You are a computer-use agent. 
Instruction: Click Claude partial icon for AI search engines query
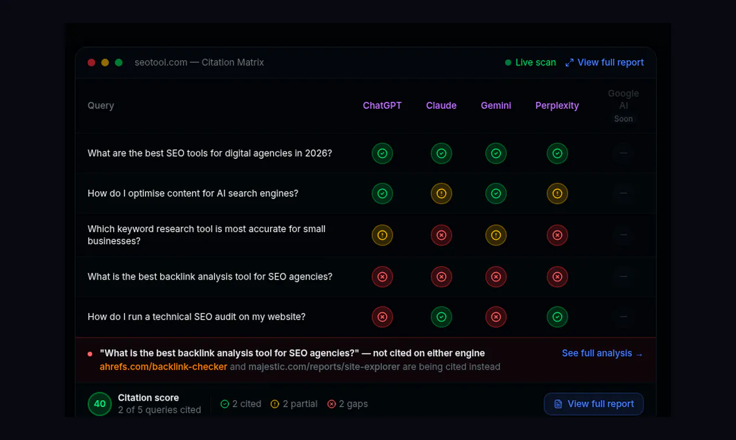click(x=441, y=193)
